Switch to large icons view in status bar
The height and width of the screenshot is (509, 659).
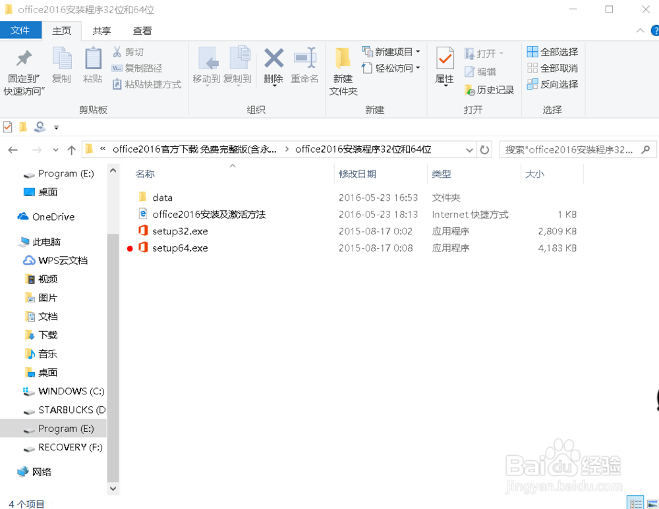point(652,504)
